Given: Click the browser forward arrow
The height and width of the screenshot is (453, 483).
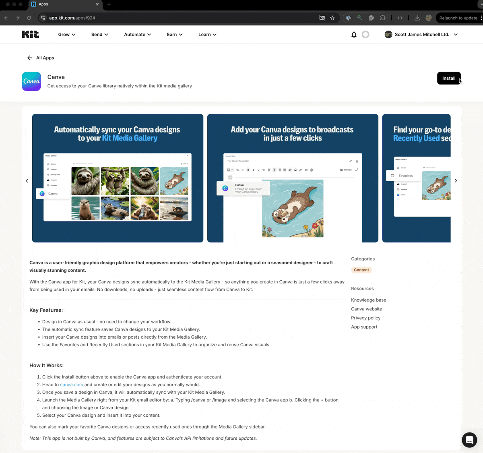Looking at the screenshot, I should click(x=18, y=18).
